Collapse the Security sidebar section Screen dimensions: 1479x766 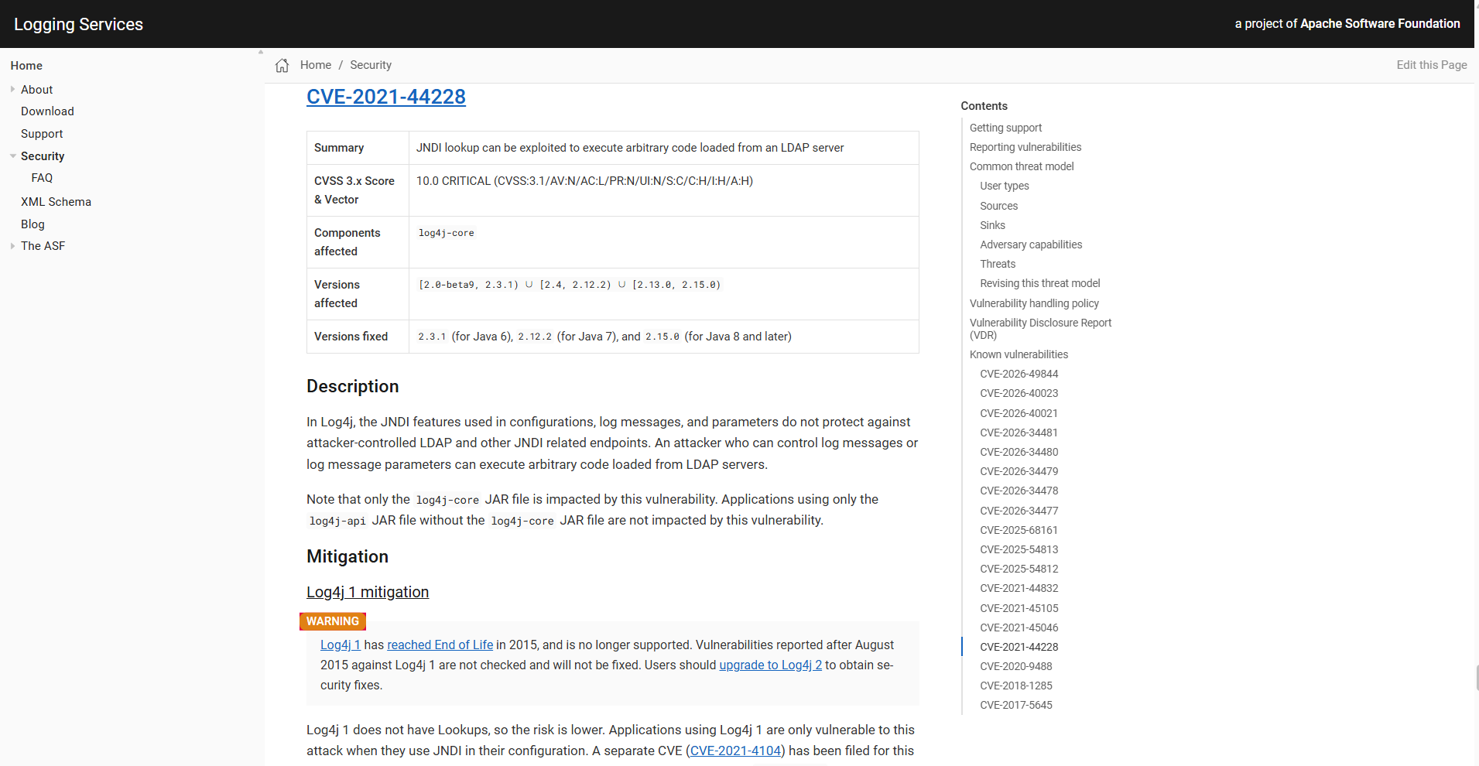click(x=12, y=156)
